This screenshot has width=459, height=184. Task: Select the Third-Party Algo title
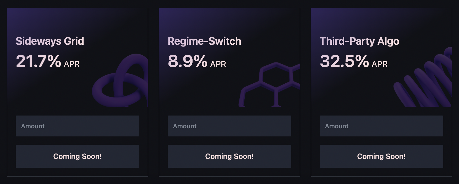click(359, 41)
